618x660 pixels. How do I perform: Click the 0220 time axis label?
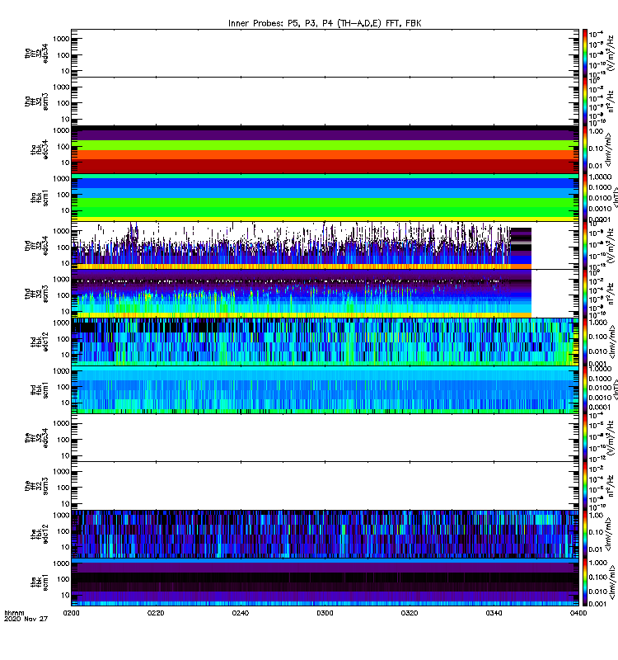pos(156,613)
